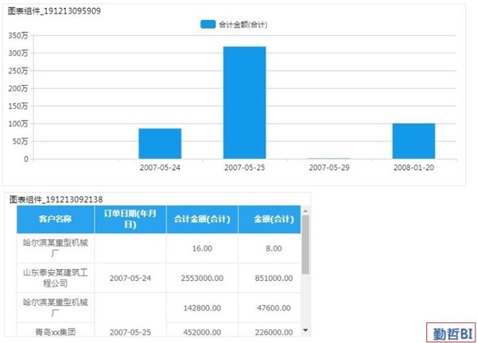Click the 订单日期(年月日) column header
Viewport: 477px width, 343px height.
tap(130, 219)
